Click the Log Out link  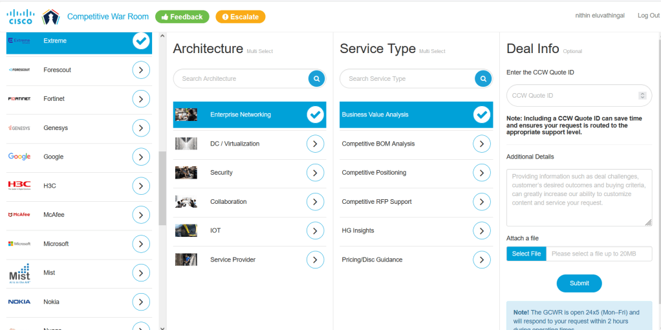pos(648,16)
